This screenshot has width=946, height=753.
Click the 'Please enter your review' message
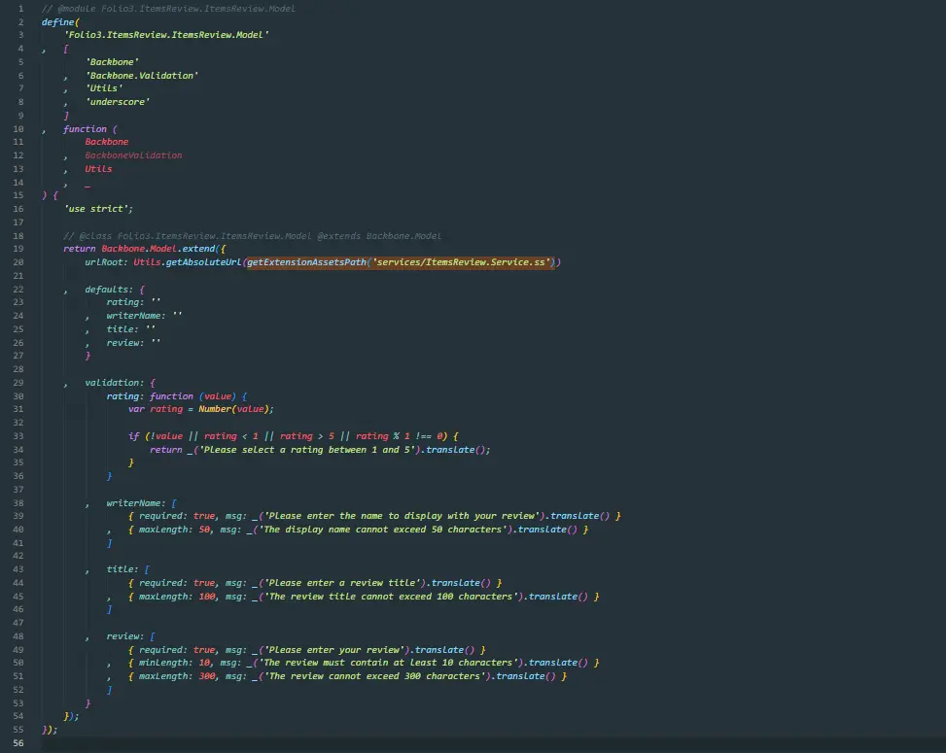pos(333,650)
